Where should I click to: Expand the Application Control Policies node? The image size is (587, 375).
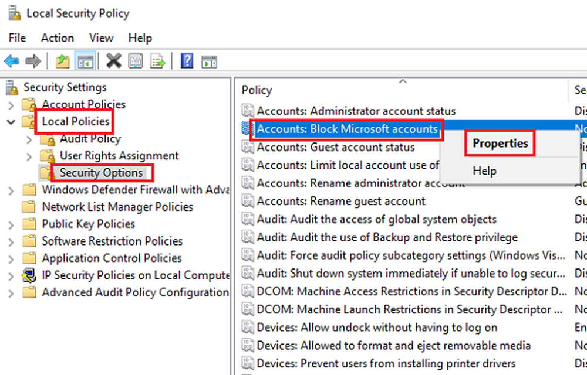(11, 259)
